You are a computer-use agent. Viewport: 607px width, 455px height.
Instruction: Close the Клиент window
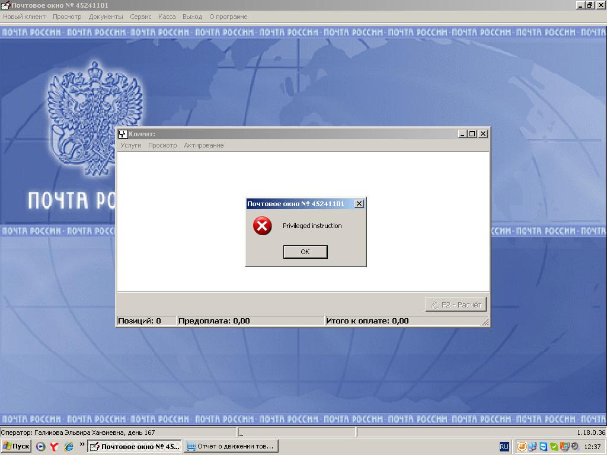click(x=483, y=133)
